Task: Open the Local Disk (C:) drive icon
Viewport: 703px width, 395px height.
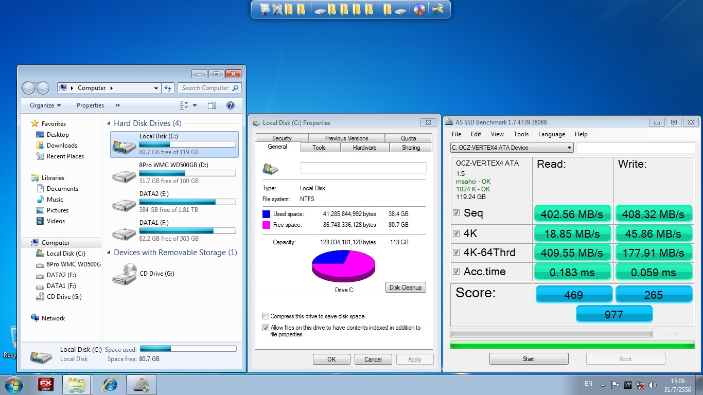Action: 124,146
